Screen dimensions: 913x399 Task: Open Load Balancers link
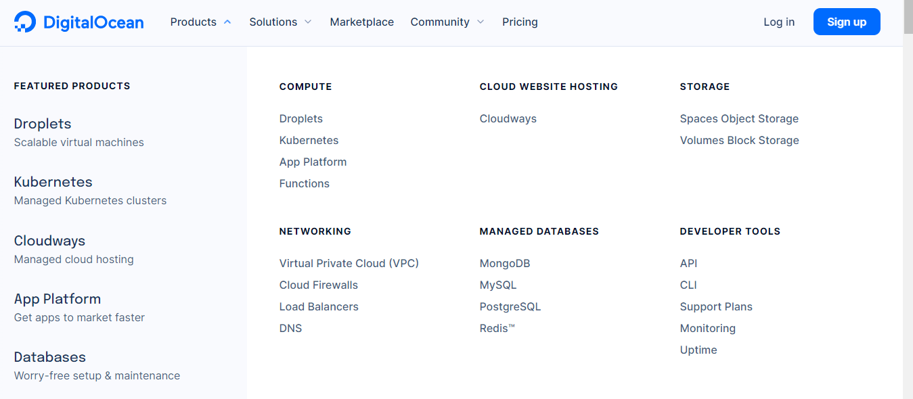click(x=319, y=306)
